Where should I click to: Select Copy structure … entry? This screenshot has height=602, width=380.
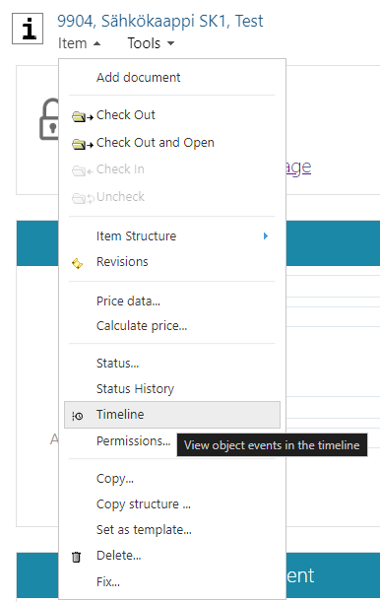tap(144, 504)
